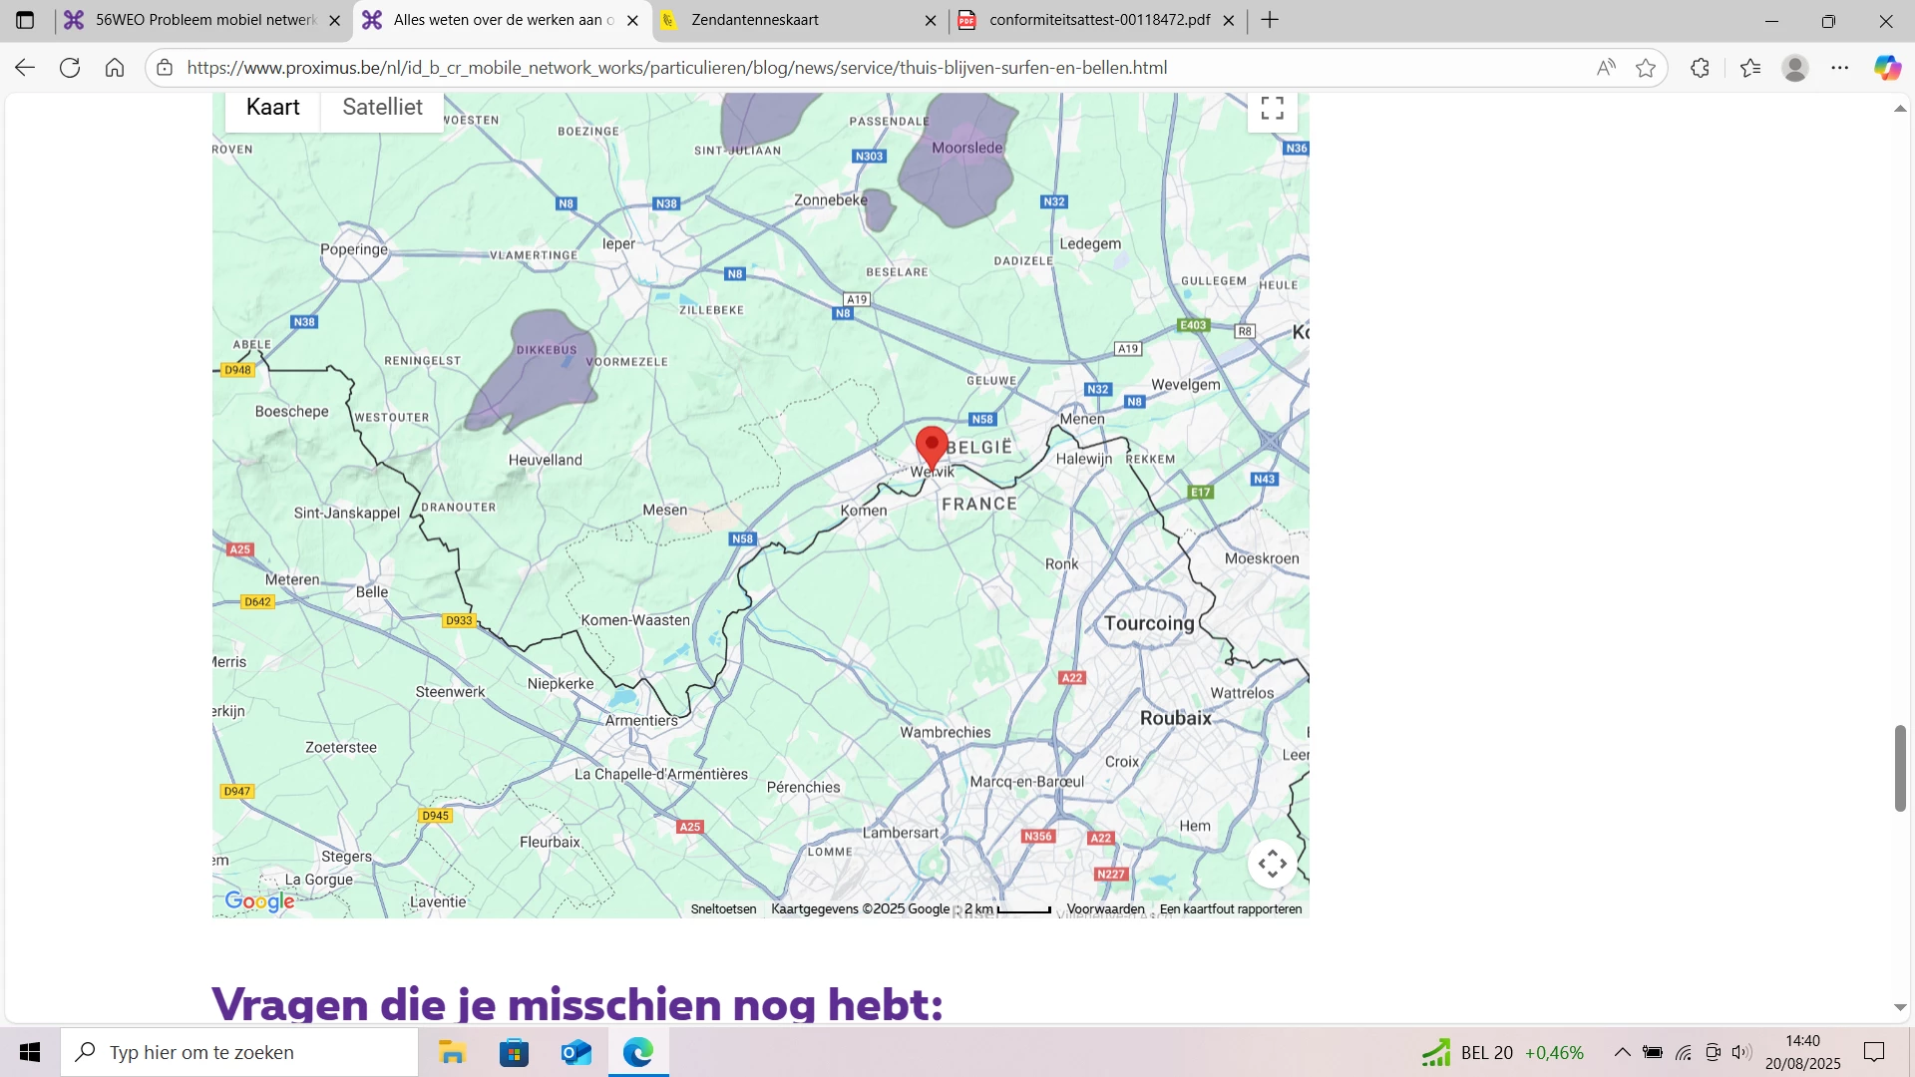
Task: Toggle the map fullscreen view button
Action: pyautogui.click(x=1272, y=108)
